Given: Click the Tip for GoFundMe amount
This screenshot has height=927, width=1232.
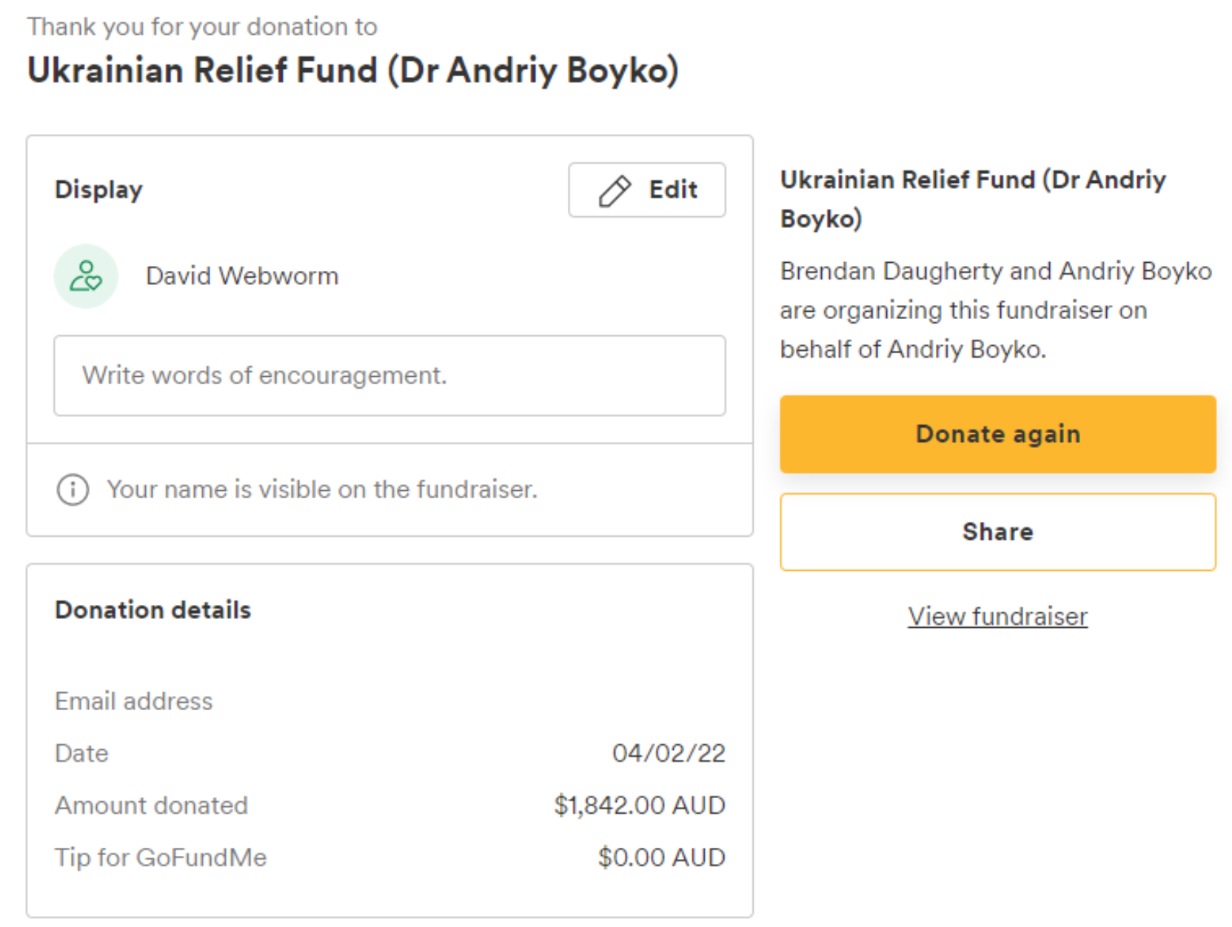Looking at the screenshot, I should tap(661, 857).
